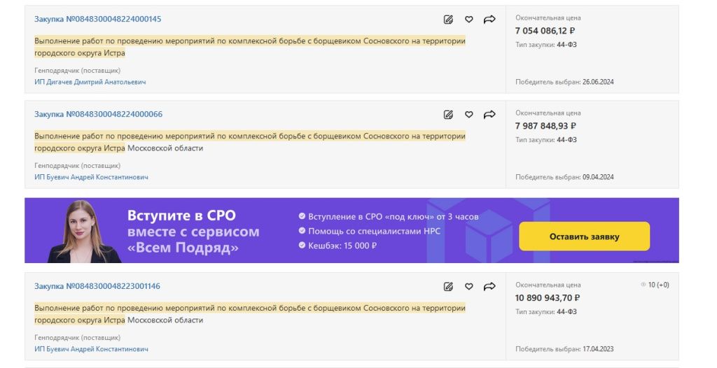Click the note icon for purchase №0848300048224000066

[x=449, y=115]
